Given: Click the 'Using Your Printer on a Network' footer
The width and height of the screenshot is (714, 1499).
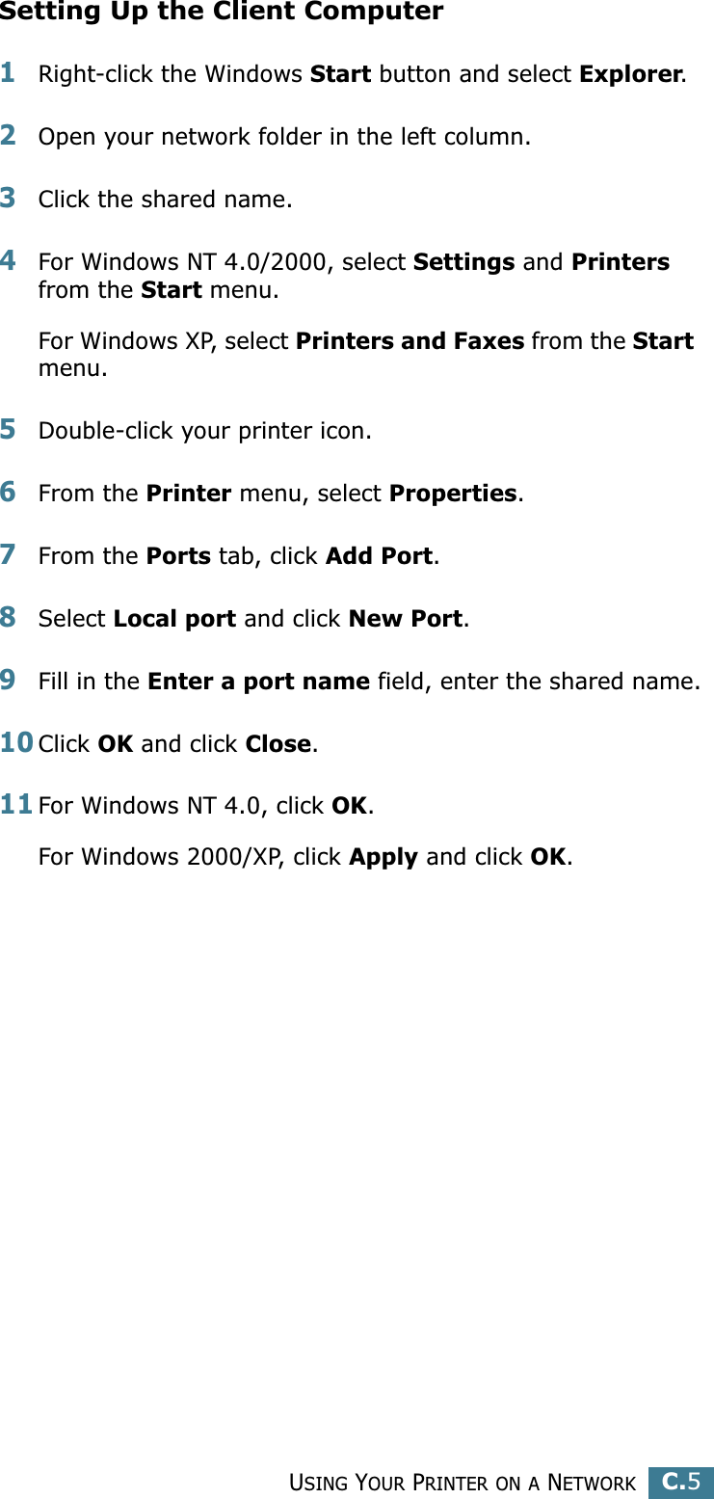Looking at the screenshot, I should [463, 1483].
